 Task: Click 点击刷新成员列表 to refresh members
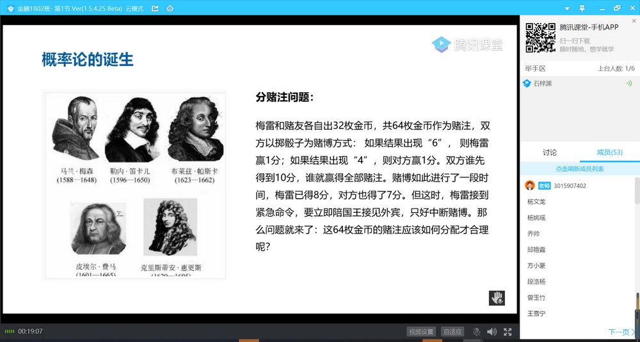pos(579,168)
